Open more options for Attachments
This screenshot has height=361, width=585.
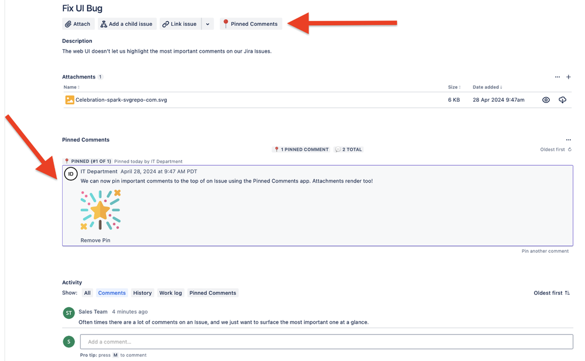[557, 77]
